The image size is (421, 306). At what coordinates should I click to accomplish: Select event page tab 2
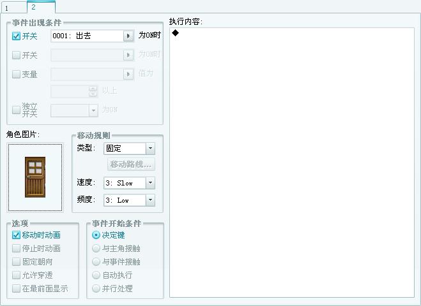click(x=41, y=7)
